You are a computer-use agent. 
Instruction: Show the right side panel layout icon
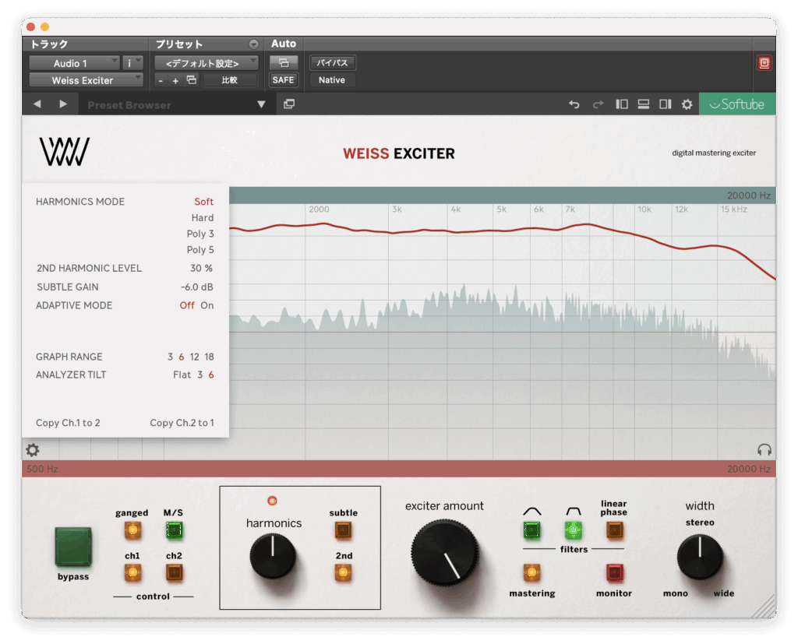pos(666,104)
